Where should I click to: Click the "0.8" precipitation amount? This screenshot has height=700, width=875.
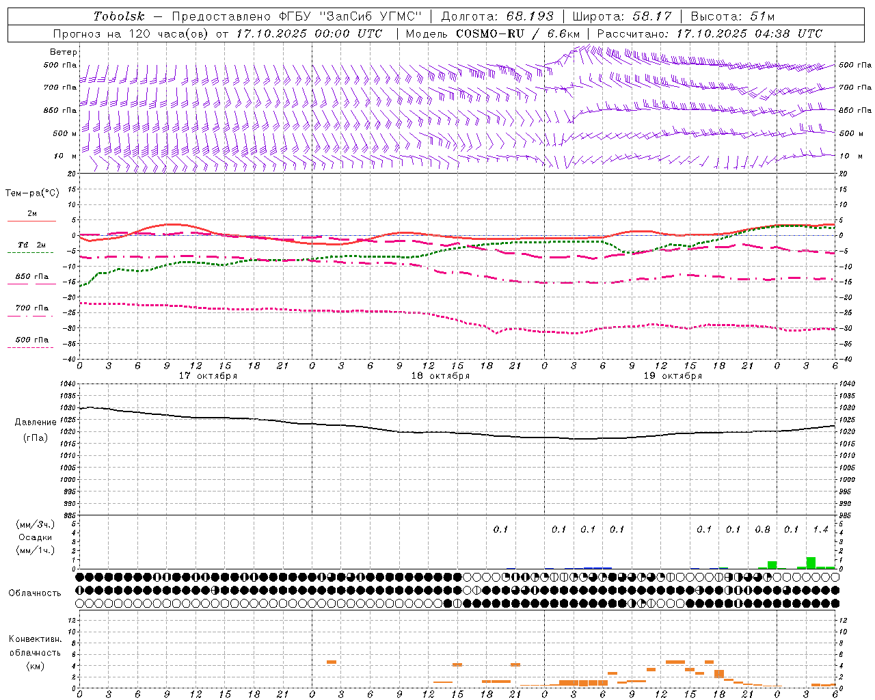[763, 530]
